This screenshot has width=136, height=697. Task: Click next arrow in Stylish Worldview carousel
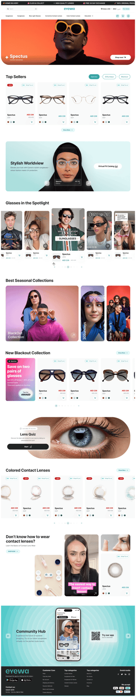coord(88,183)
